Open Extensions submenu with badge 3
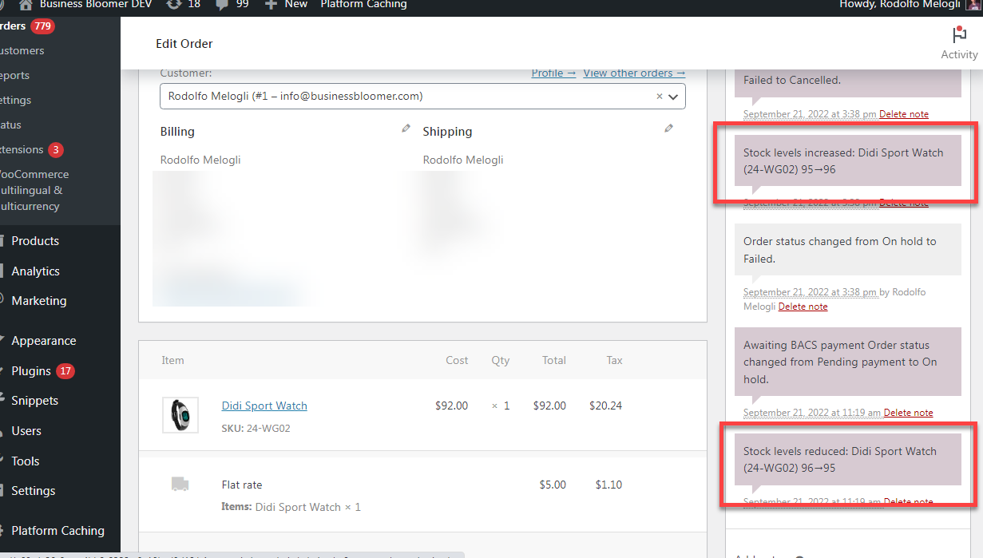The height and width of the screenshot is (558, 983). tap(30, 149)
